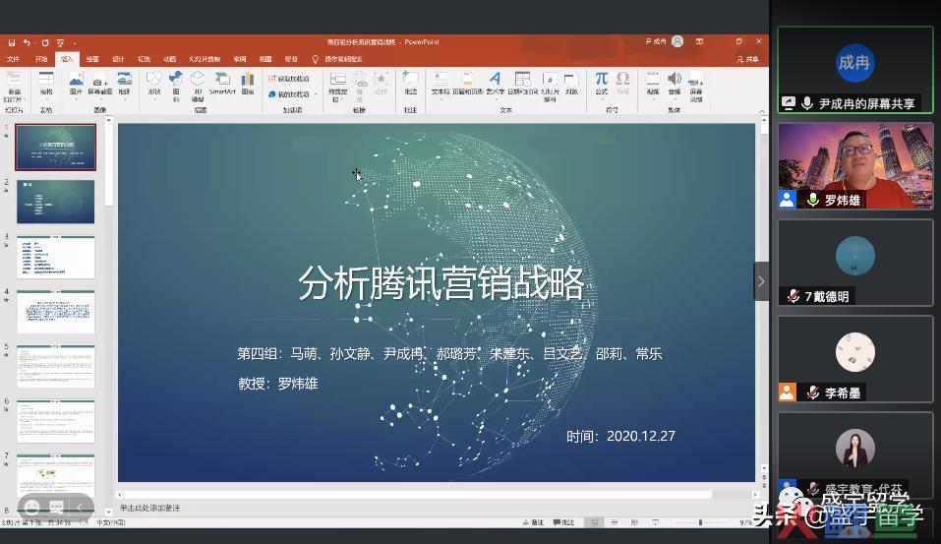Click the horizontal scrollbar below the slide
Image resolution: width=941 pixels, height=544 pixels.
pyautogui.click(x=437, y=495)
